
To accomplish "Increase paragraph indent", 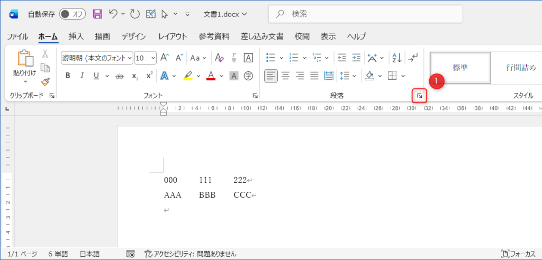I will (x=356, y=58).
